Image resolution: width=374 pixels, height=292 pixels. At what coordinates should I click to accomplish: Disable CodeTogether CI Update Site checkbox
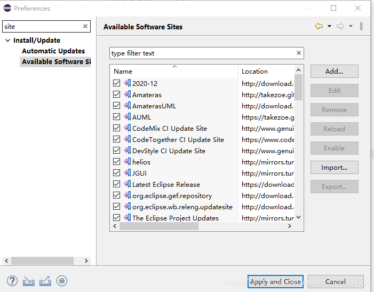116,139
